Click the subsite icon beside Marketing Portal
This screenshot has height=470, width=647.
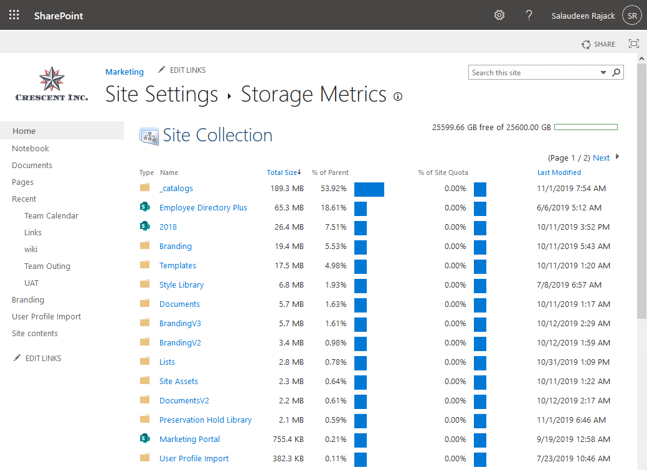pos(144,439)
